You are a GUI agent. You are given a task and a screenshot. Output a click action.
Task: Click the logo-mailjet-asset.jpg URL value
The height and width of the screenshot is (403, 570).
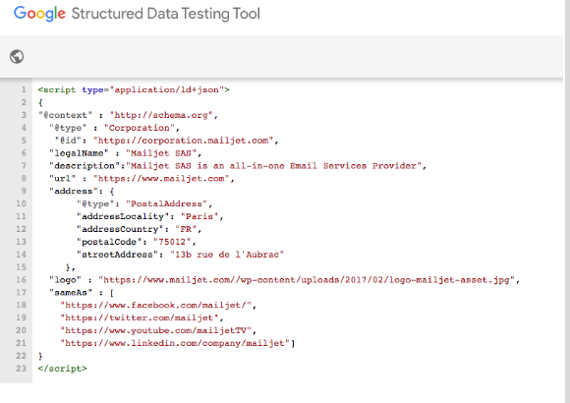[x=307, y=280]
